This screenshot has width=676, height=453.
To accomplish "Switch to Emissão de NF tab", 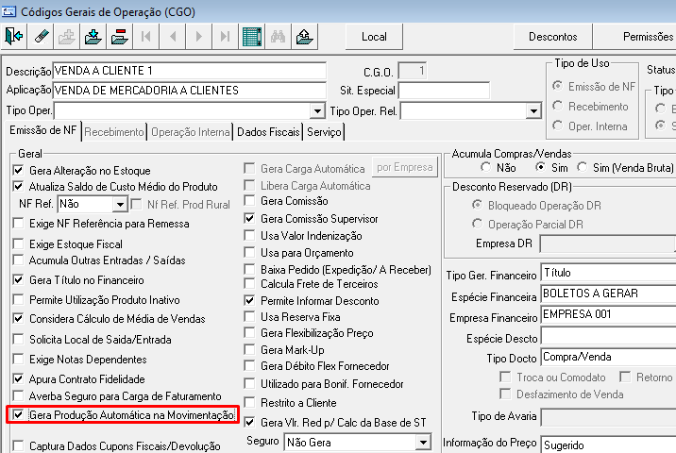I will click(42, 130).
